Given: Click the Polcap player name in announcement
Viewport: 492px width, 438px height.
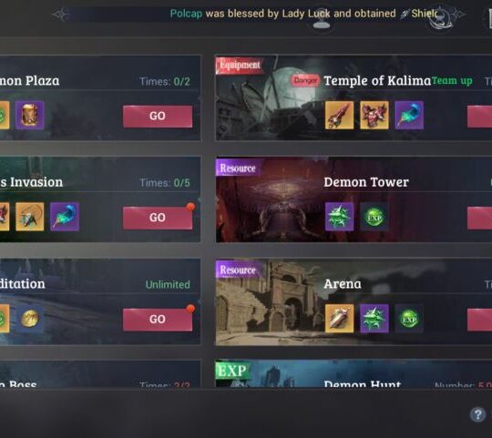Looking at the screenshot, I should coord(186,14).
